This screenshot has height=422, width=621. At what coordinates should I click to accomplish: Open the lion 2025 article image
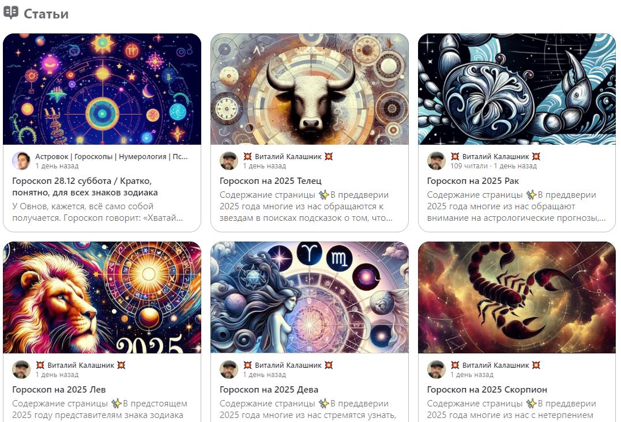pos(102,297)
